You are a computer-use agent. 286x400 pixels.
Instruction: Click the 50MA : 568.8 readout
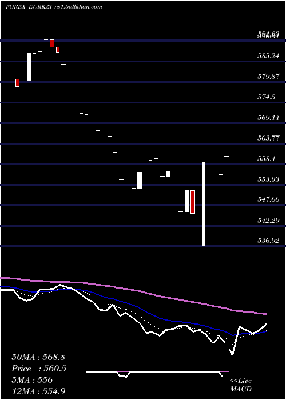click(37, 357)
